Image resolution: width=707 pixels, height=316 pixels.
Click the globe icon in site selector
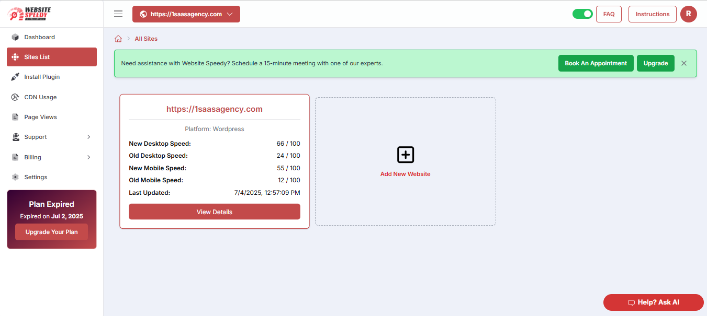(x=143, y=14)
